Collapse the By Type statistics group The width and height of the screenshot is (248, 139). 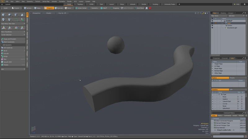pyautogui.click(x=219, y=95)
